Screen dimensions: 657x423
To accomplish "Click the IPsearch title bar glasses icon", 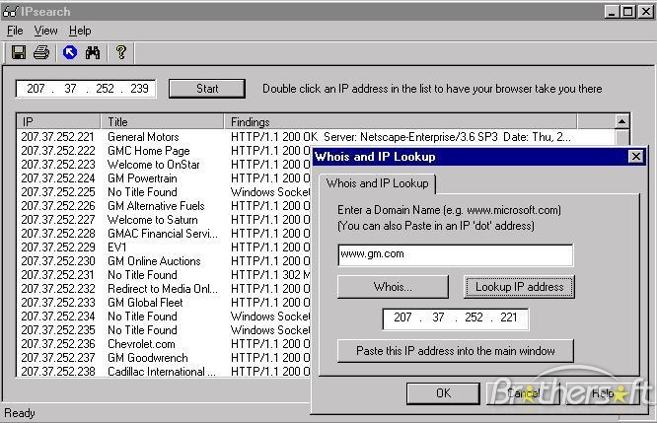I will [x=10, y=11].
